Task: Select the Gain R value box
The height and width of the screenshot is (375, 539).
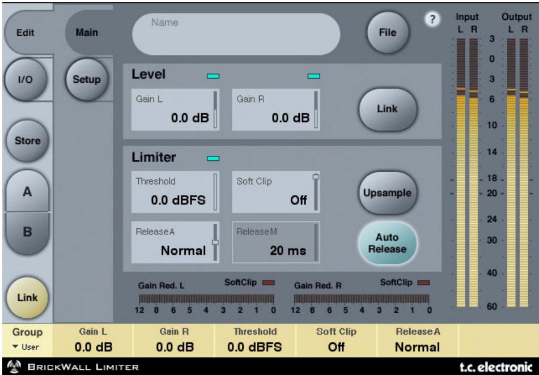Action: pyautogui.click(x=275, y=110)
